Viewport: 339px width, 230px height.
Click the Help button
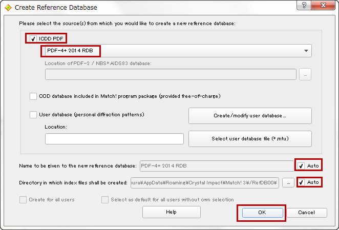pyautogui.click(x=172, y=212)
